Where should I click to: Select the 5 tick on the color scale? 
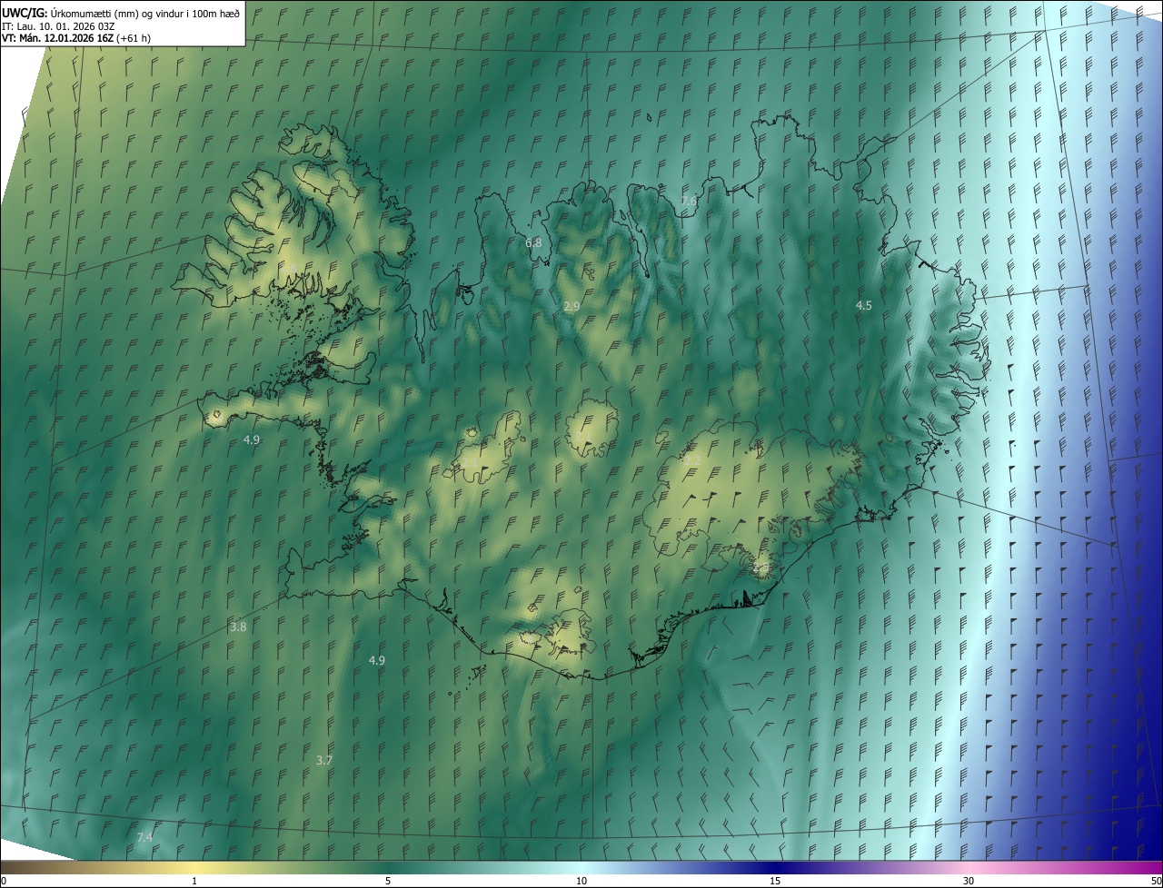[388, 881]
